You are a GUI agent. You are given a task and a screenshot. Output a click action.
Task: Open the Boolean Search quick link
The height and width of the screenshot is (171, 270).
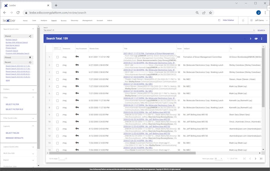tap(11, 40)
